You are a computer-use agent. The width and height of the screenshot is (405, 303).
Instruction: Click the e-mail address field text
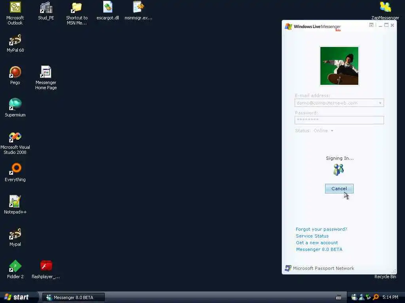click(x=327, y=103)
